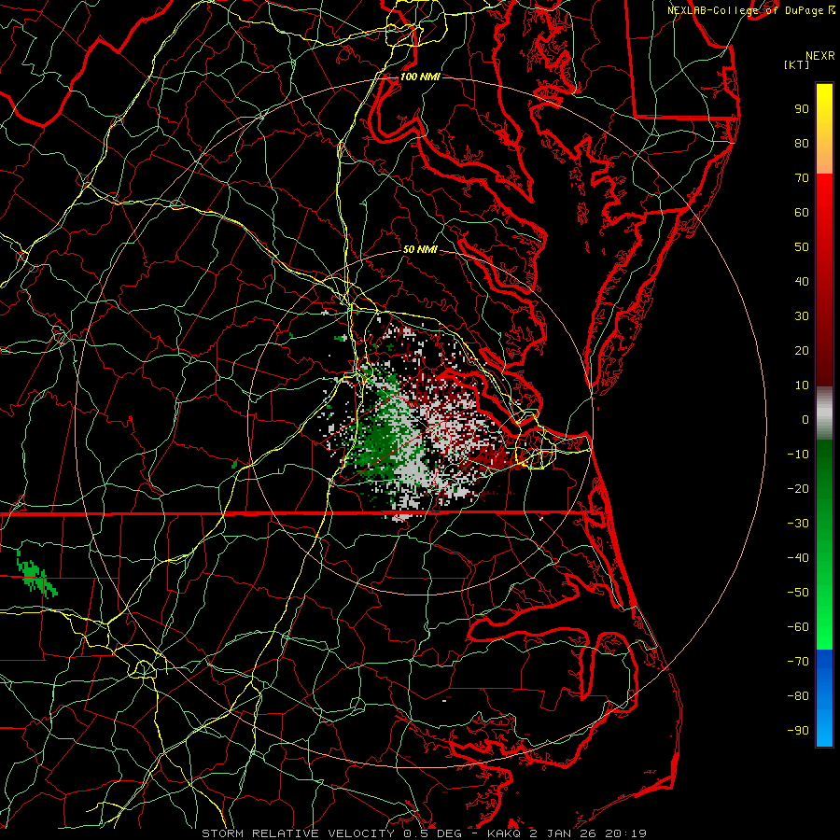Click the NEXR label above the color scale
Viewport: 840px width, 840px height.
click(x=820, y=56)
